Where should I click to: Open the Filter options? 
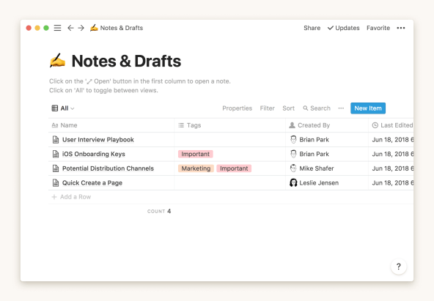coord(267,108)
